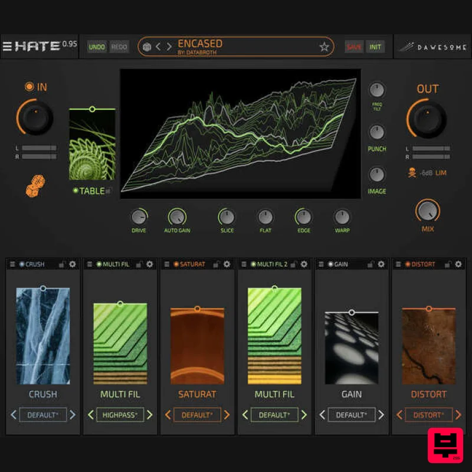Toggle the IN section power LED

(31, 87)
